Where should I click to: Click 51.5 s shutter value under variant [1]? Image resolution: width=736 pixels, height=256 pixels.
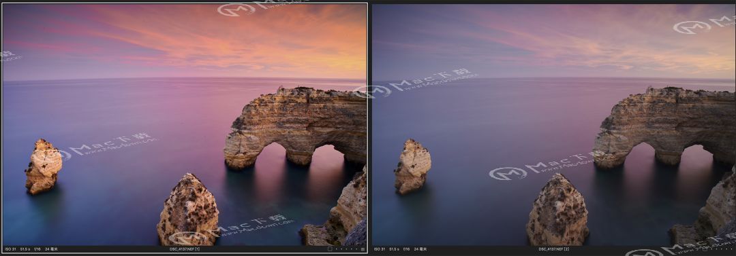[25, 249]
